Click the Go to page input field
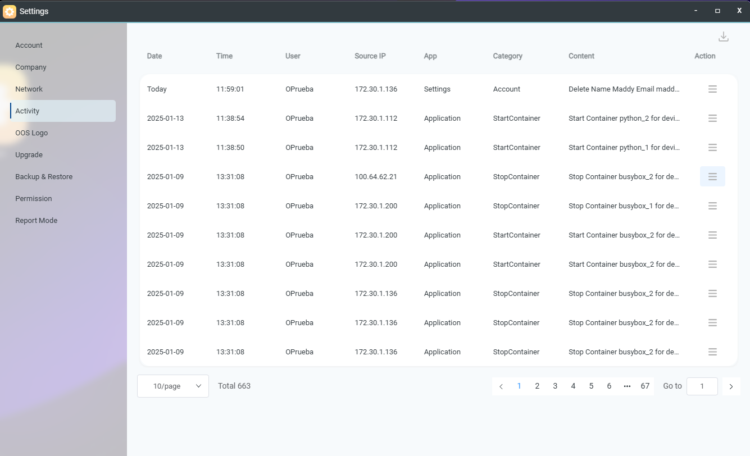The image size is (750, 456). click(x=702, y=386)
